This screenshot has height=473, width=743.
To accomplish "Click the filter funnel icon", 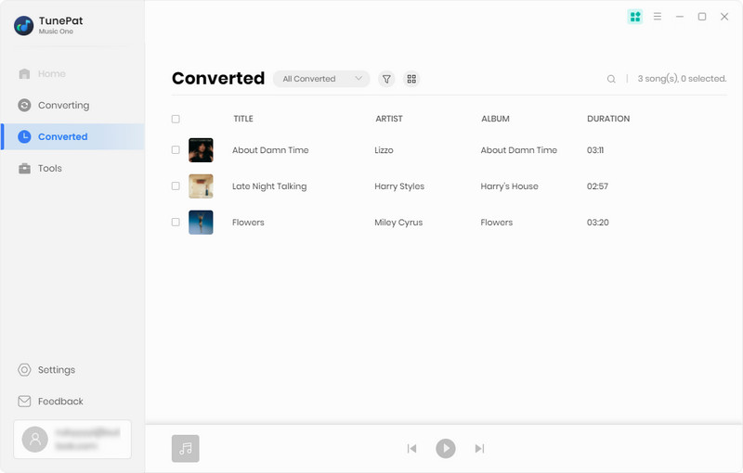I will click(386, 79).
